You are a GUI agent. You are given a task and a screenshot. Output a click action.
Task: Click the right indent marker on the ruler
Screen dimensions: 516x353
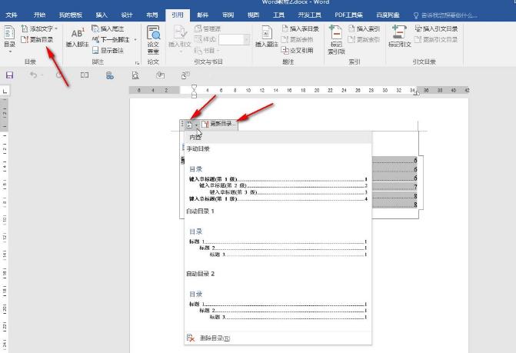[x=416, y=93]
